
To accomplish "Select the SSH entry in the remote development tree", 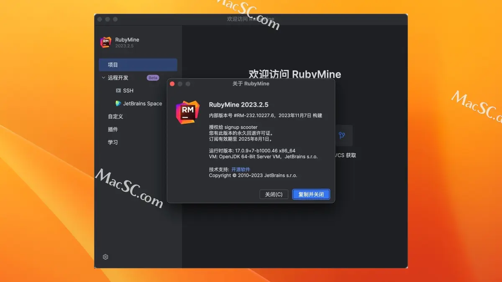I will 128,91.
